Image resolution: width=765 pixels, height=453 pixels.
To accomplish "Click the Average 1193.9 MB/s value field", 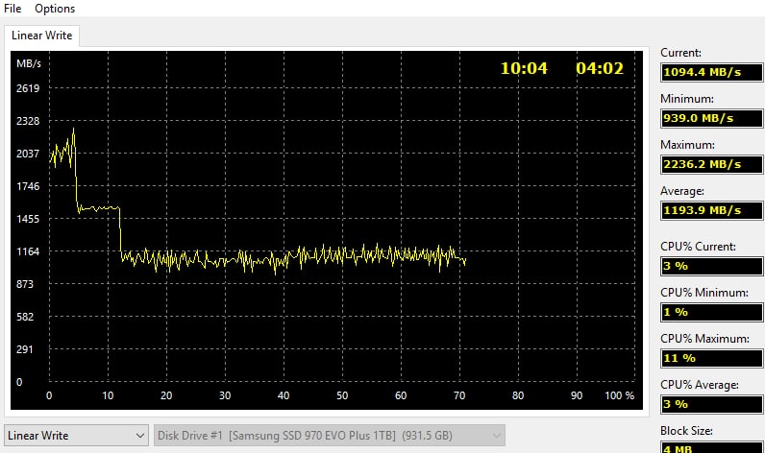I will pos(711,210).
